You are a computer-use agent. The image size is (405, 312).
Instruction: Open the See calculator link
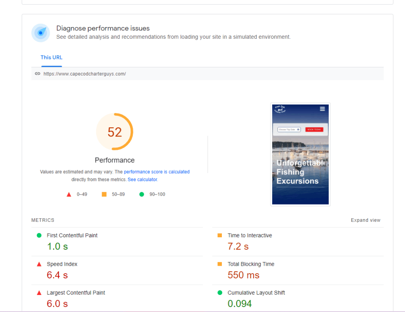point(142,180)
